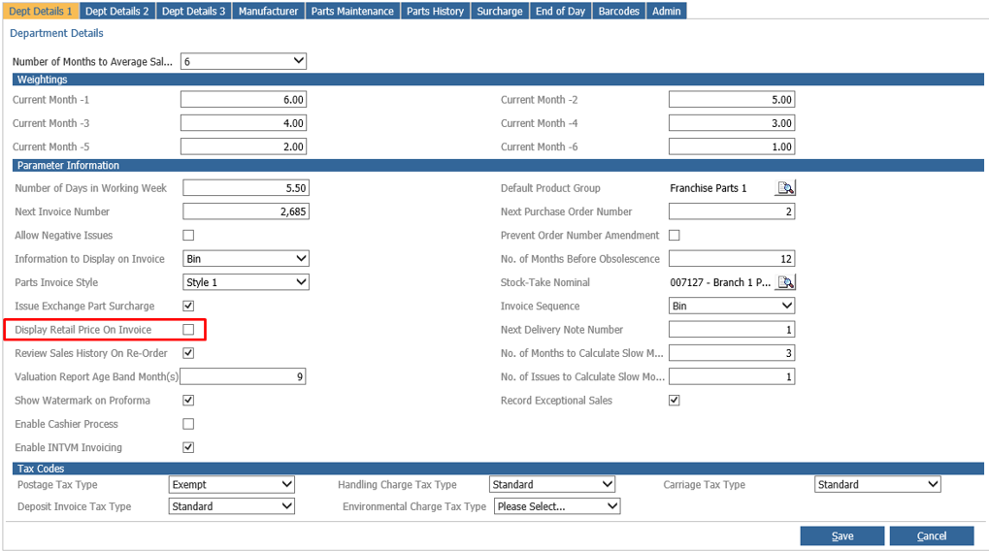The height and width of the screenshot is (551, 989).
Task: Click Valuation Report Age Band Months field
Action: 243,376
